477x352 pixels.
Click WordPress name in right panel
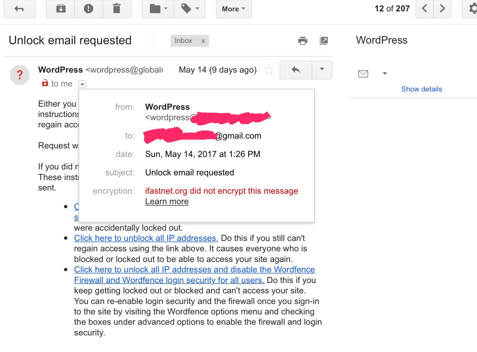click(382, 40)
